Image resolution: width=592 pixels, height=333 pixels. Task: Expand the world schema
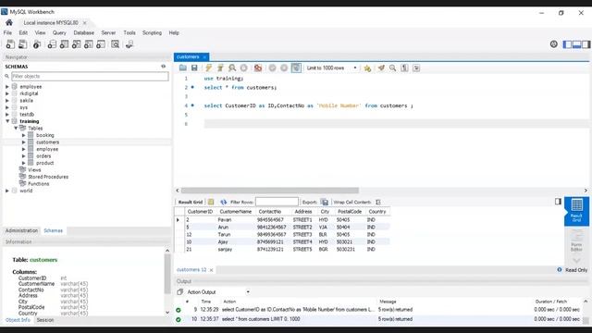7,191
